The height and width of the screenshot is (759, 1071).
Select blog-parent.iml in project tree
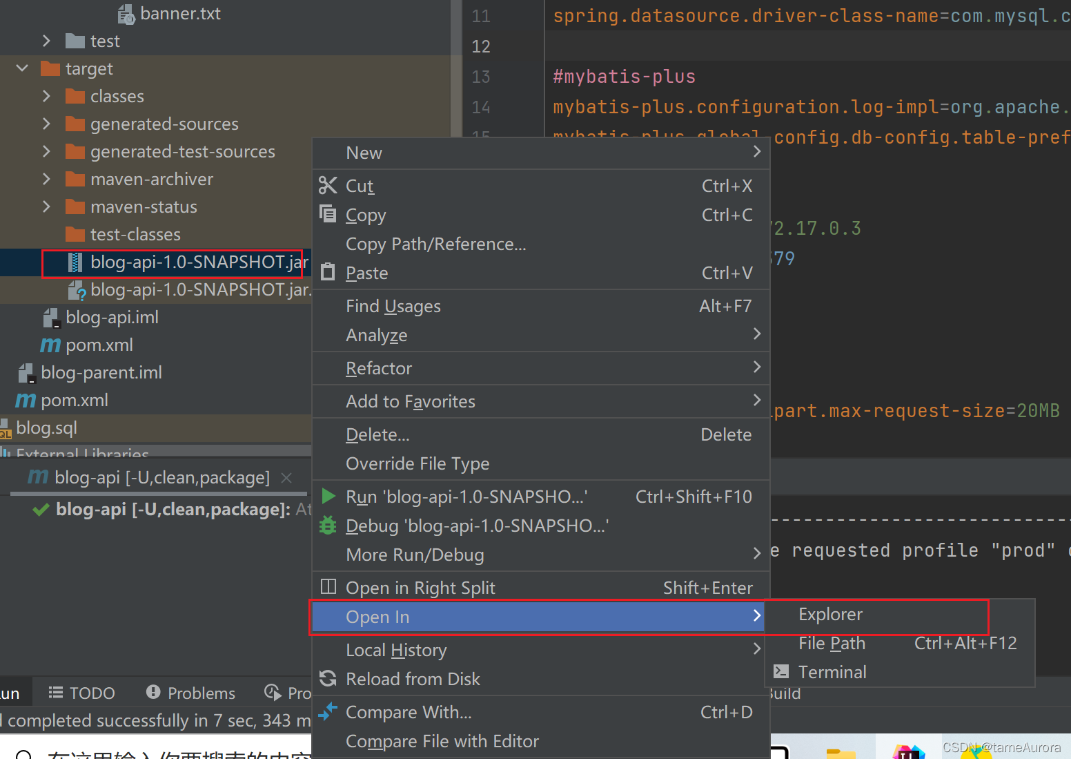pyautogui.click(x=156, y=372)
